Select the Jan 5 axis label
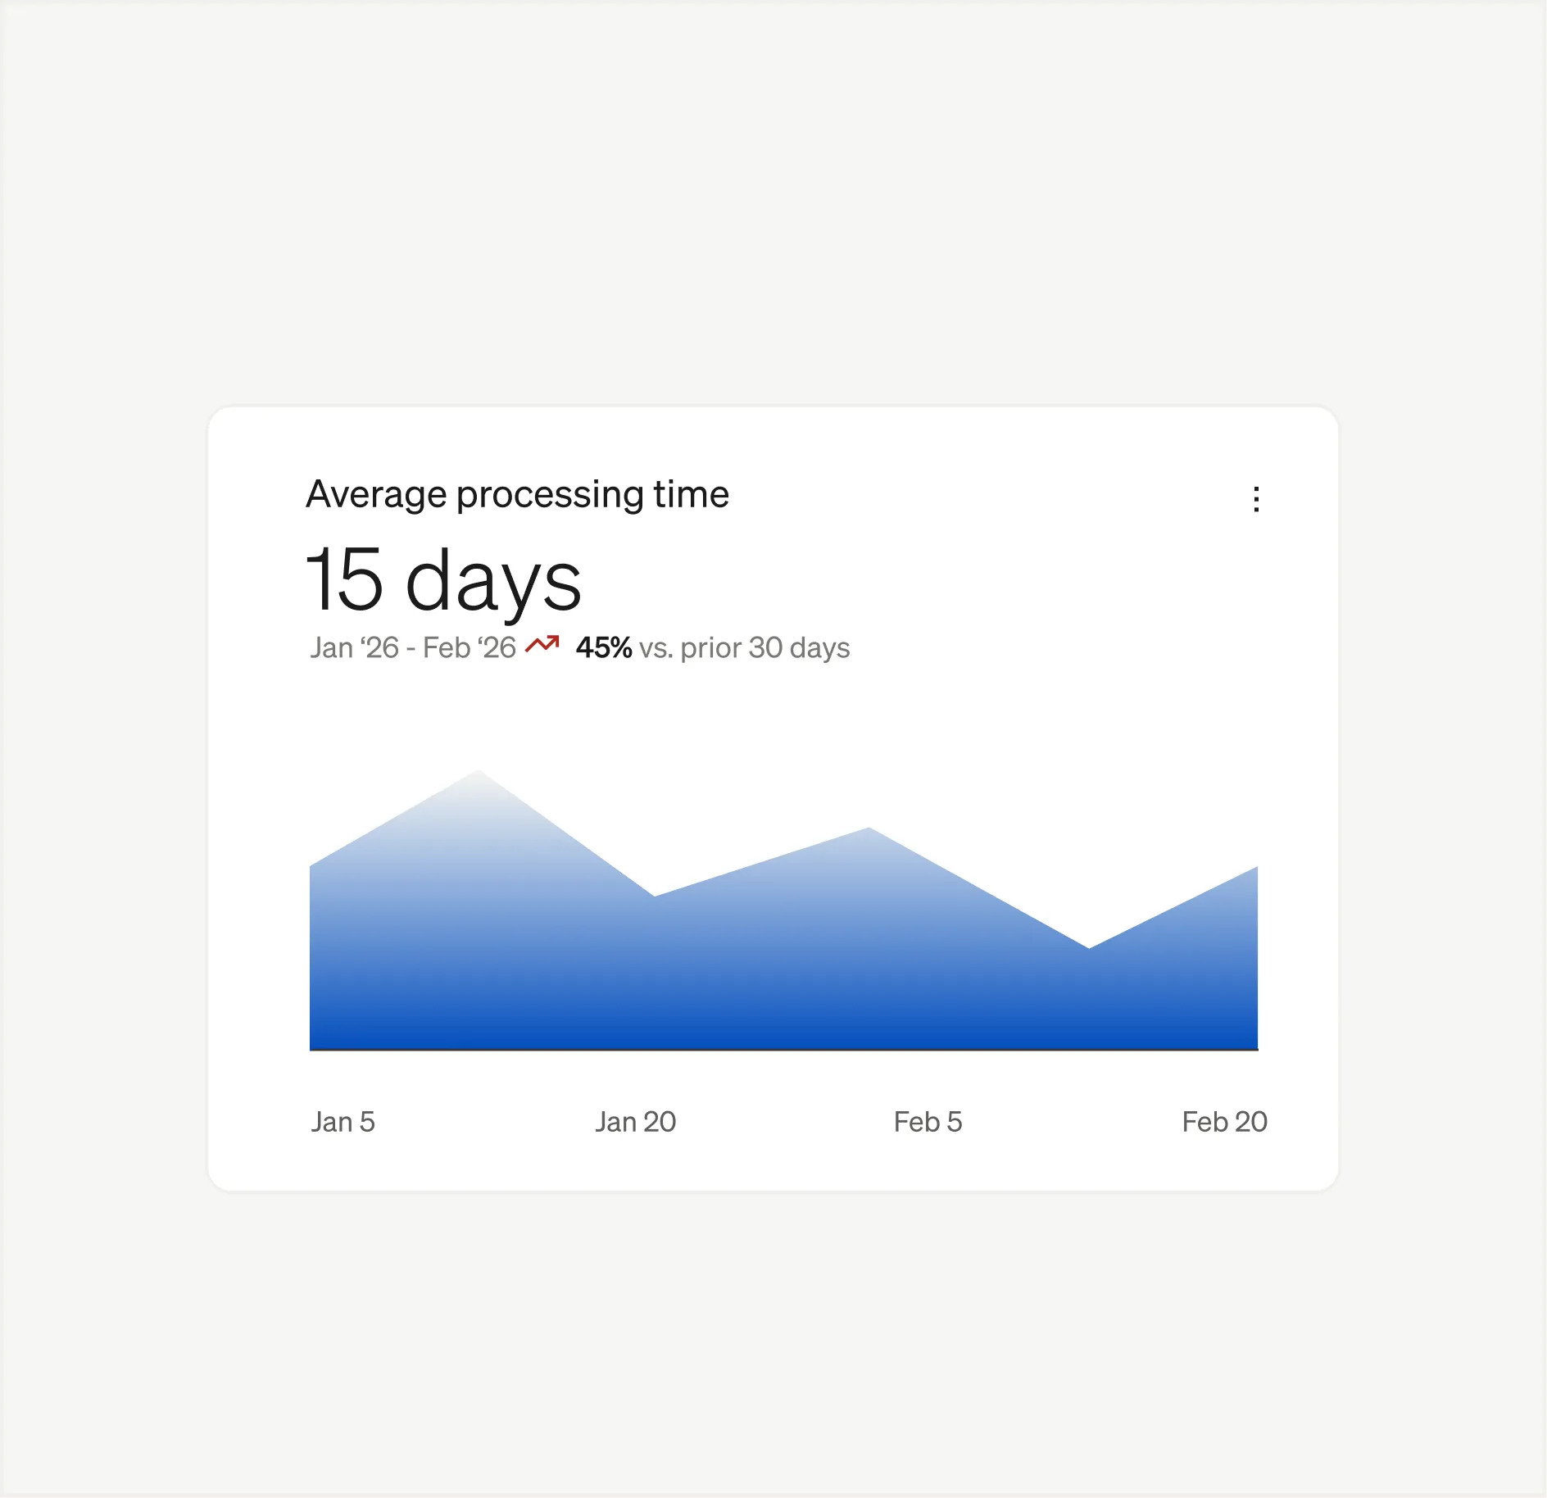1547x1498 pixels. [x=343, y=1120]
